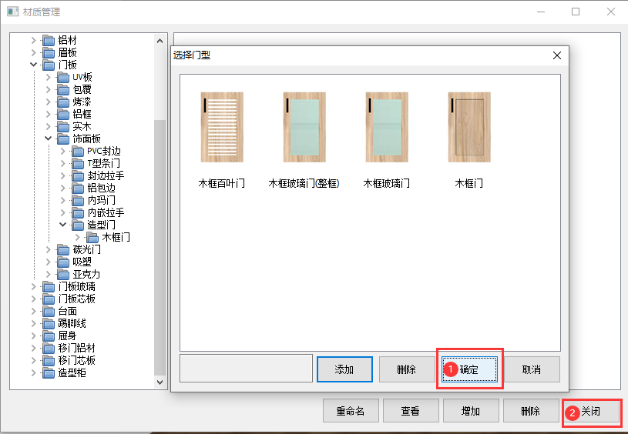Image resolution: width=628 pixels, height=434 pixels.
Task: Confirm with the 确定 button
Action: [x=469, y=369]
